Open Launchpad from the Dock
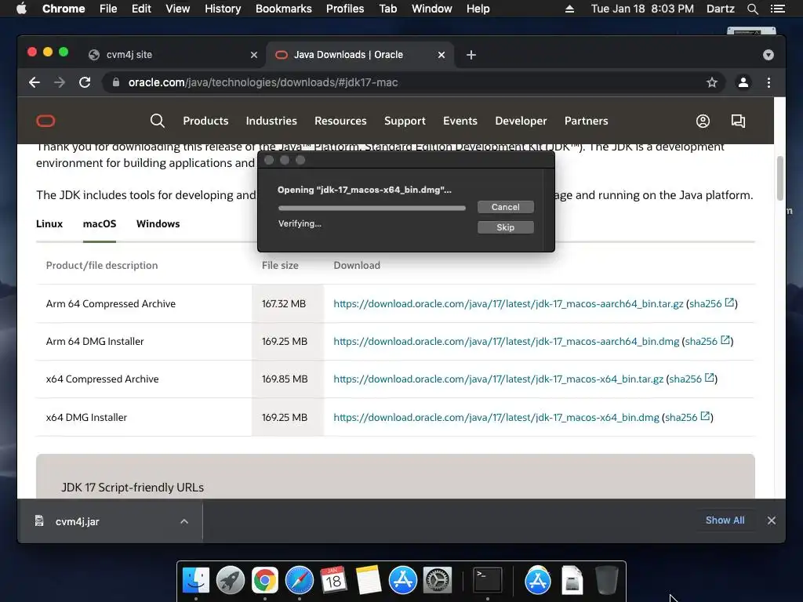 pos(231,581)
